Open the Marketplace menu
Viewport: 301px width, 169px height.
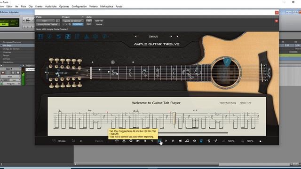pyautogui.click(x=107, y=6)
